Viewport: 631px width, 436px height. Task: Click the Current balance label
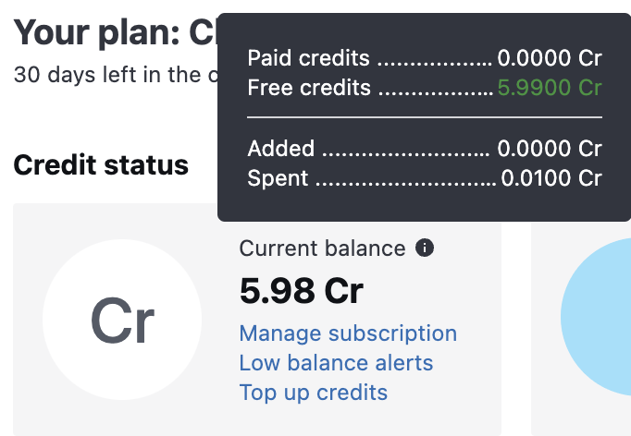pyautogui.click(x=322, y=248)
